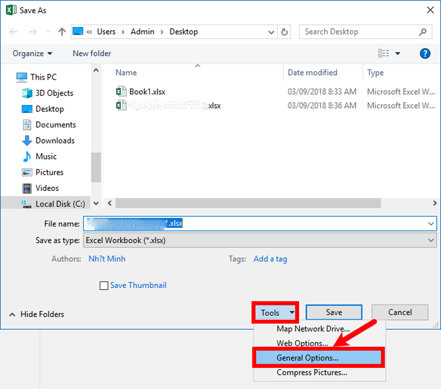Open the Help question mark icon

[425, 54]
